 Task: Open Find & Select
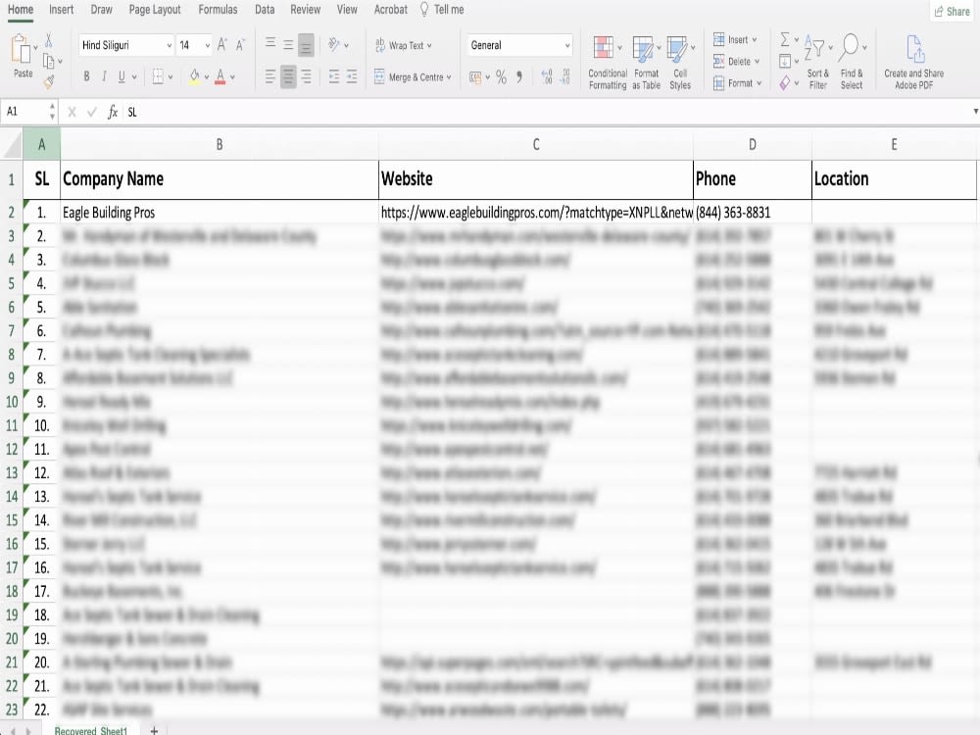pyautogui.click(x=852, y=63)
